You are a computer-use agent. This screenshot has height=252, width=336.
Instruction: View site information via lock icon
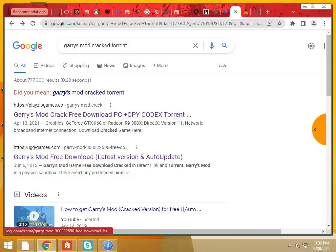pyautogui.click(x=46, y=23)
